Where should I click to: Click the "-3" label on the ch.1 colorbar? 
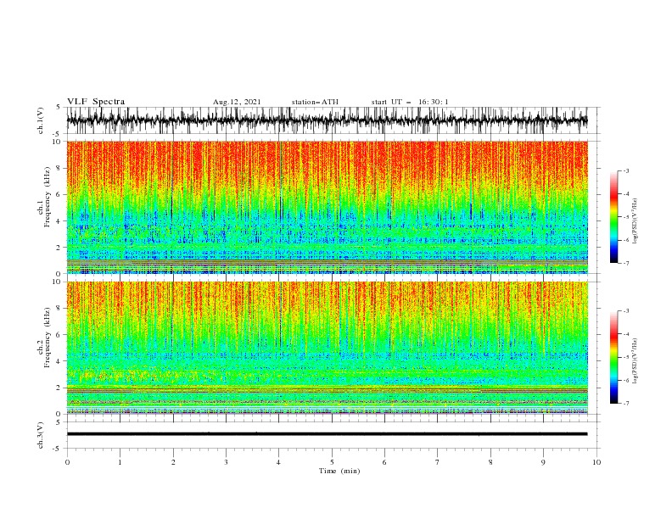(x=625, y=170)
